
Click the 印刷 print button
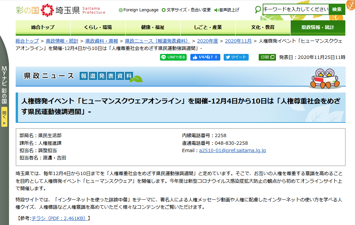pos(267,57)
